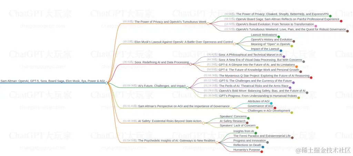Select "Elon Musk's Lawsuit Against OpenAI" node text

[x=184, y=42]
